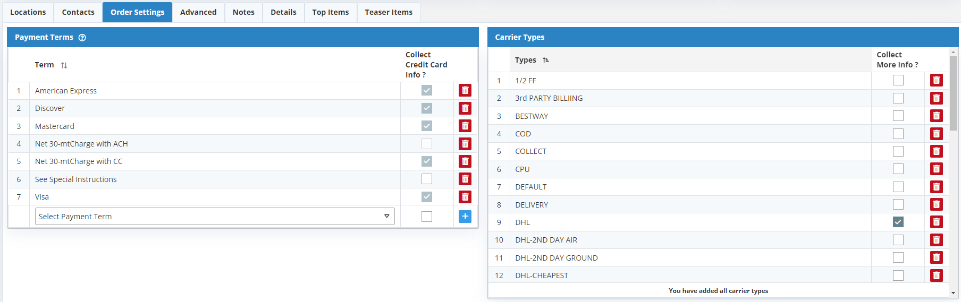Screen dimensions: 961x302
Task: Delete the DELIVERY carrier type
Action: pos(937,204)
